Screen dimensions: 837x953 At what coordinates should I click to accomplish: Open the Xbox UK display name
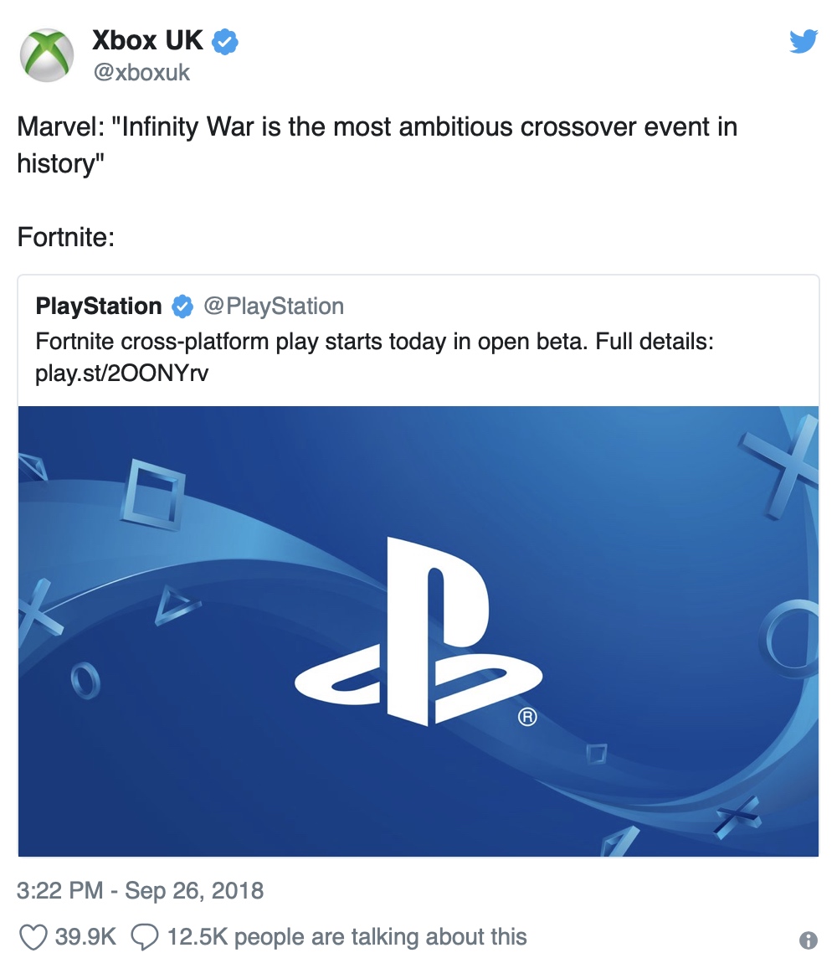147,40
